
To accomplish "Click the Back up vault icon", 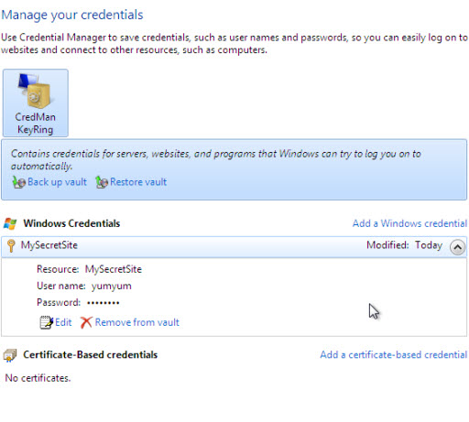I will tap(19, 182).
